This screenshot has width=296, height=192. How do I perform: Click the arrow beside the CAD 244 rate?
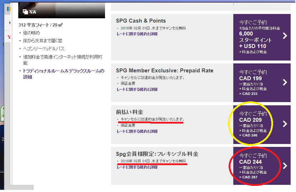(x=285, y=166)
